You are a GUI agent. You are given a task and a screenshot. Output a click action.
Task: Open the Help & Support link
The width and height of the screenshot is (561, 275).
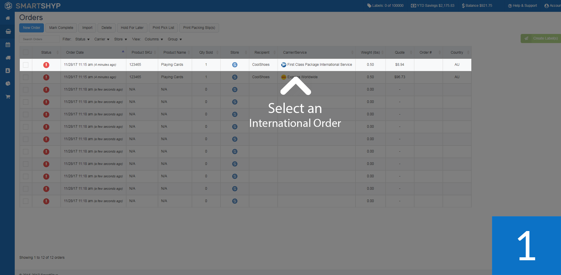coord(522,6)
